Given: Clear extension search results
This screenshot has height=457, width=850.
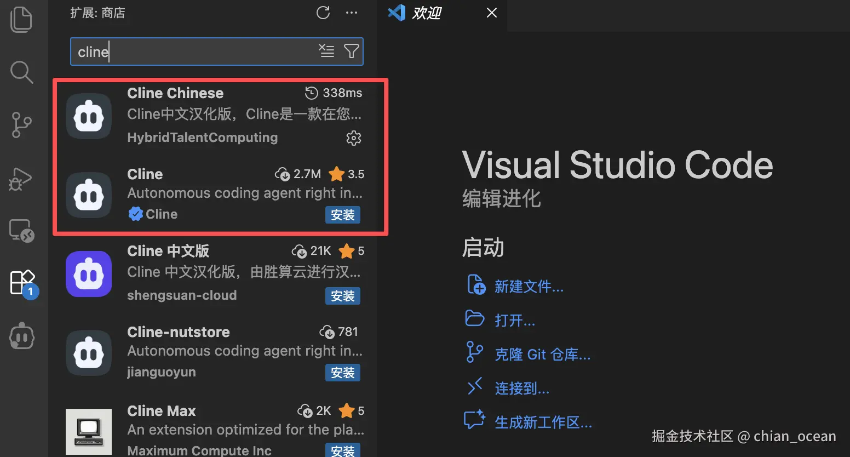Looking at the screenshot, I should 326,51.
